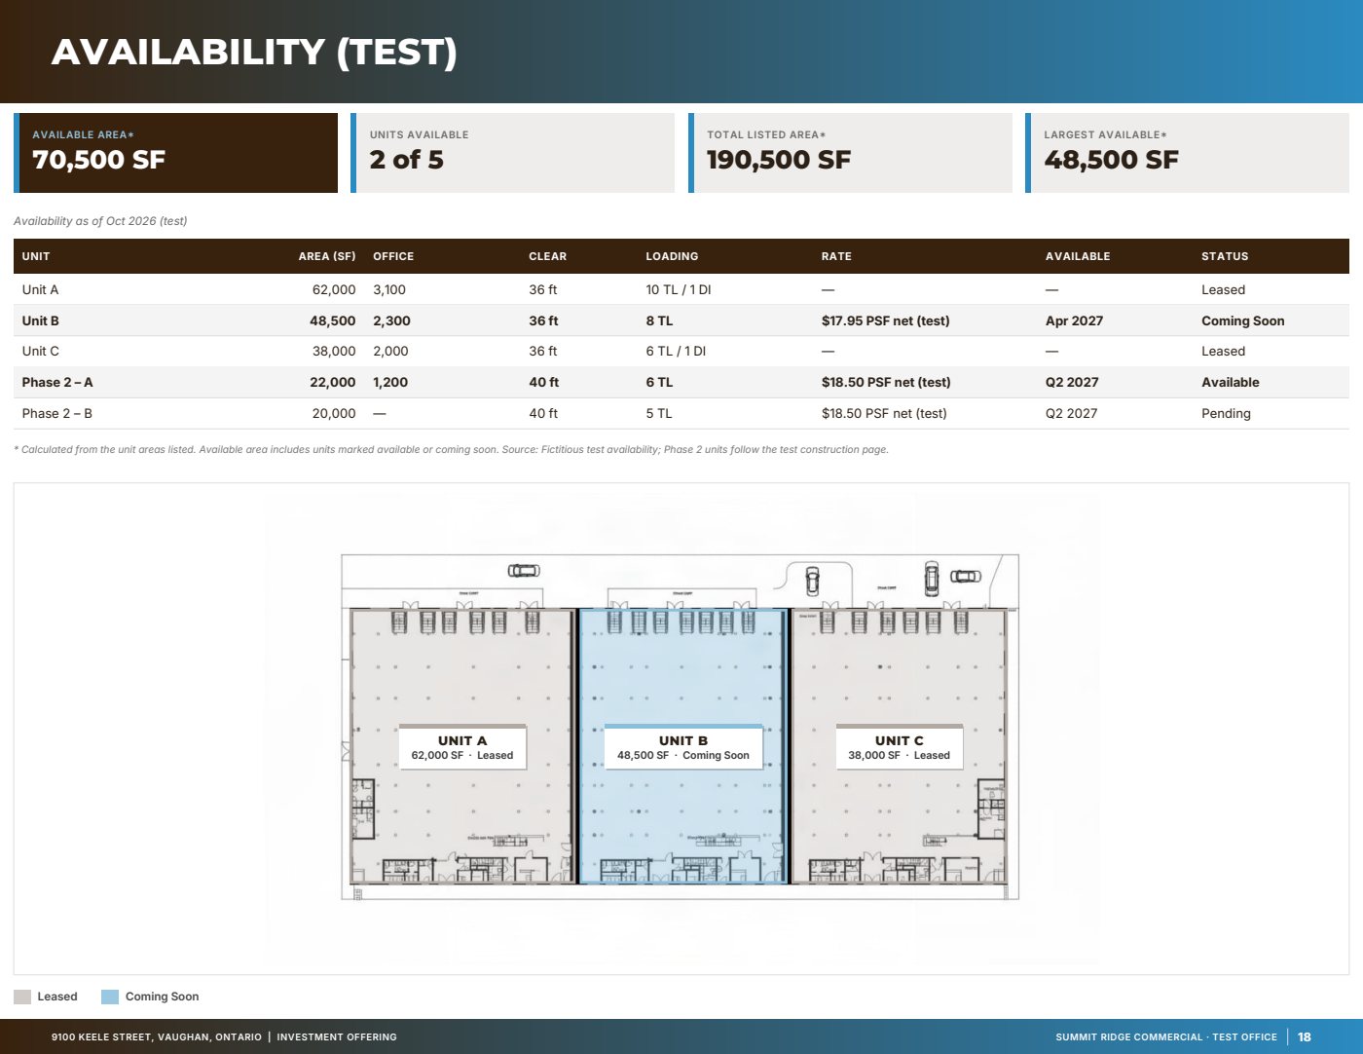Screen dimensions: 1363x1054
Task: Select the 'AVAILABILITY (TEST)' page title
Action: pos(254,52)
